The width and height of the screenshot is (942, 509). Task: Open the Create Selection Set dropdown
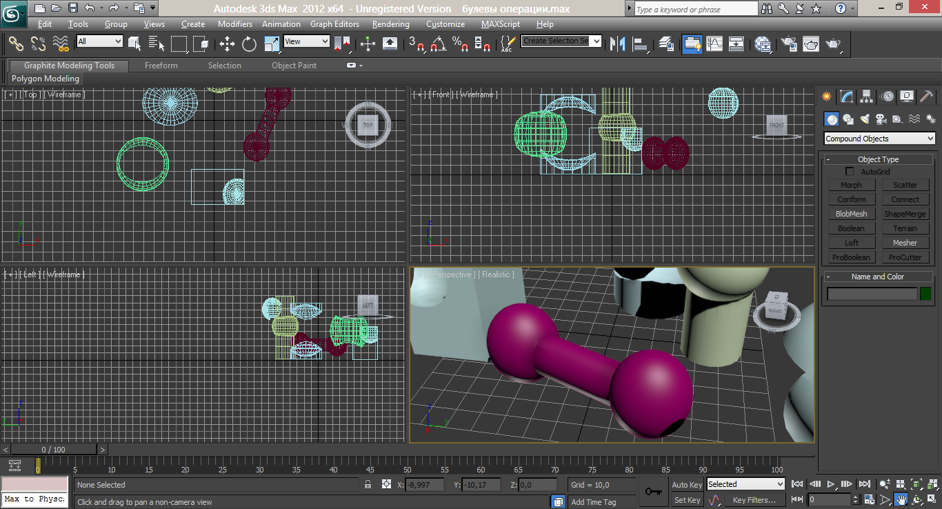(x=561, y=41)
